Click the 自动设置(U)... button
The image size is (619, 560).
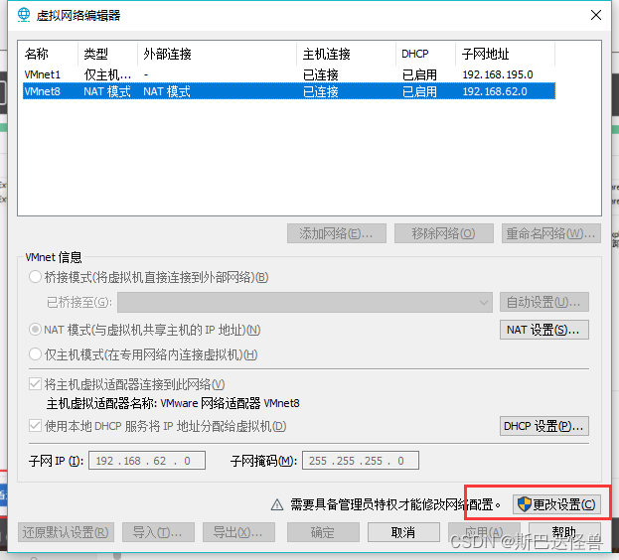coord(544,303)
